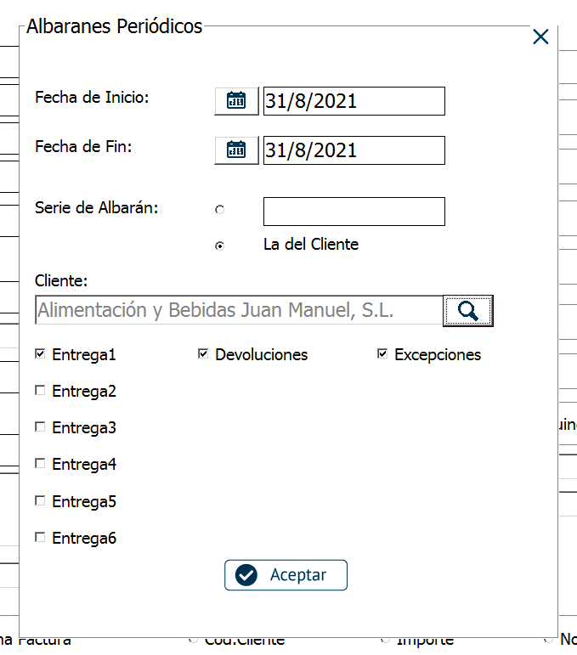Image resolution: width=577 pixels, height=655 pixels.
Task: Select the custom series radio button
Action: pos(220,209)
